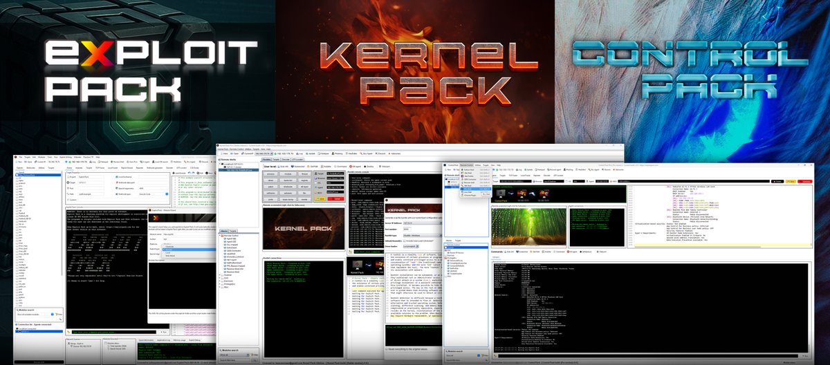Expand Scanner node in Kernel Pack objects tree
The width and height of the screenshot is (830, 365).
click(219, 275)
